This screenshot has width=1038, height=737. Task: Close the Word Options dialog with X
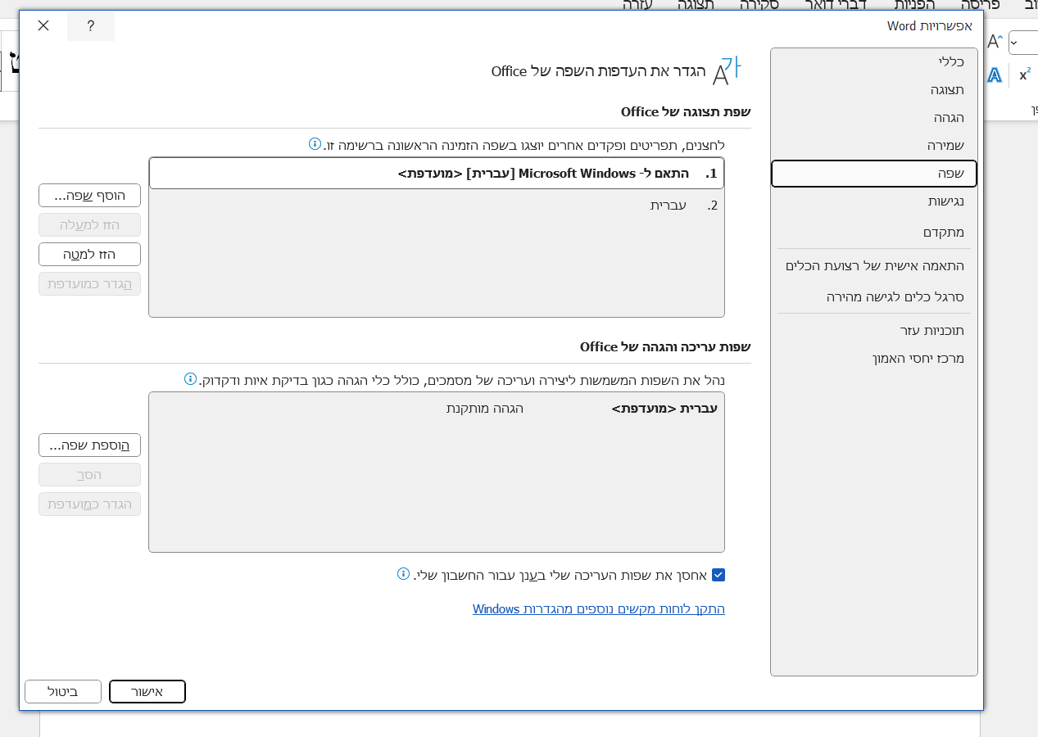click(43, 26)
